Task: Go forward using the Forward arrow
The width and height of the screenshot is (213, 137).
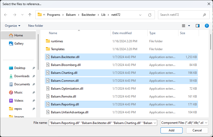Action: click(x=15, y=15)
